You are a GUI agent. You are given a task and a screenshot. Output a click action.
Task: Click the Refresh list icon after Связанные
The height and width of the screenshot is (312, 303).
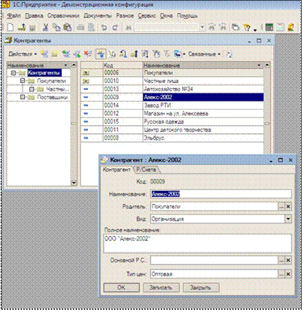click(x=229, y=54)
